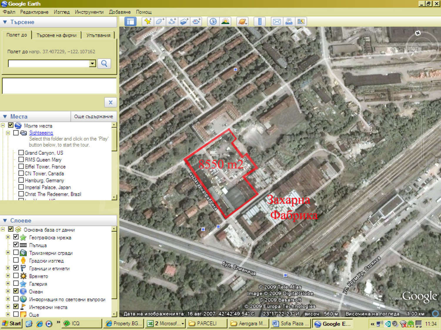Clear search results with the X button
The height and width of the screenshot is (330, 441).
click(x=111, y=102)
